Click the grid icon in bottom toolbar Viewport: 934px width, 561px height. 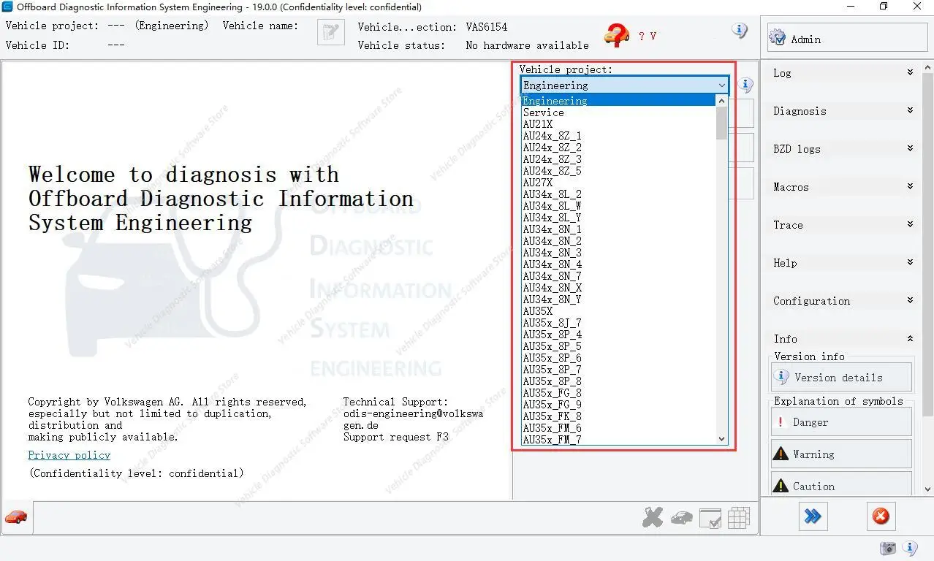739,518
